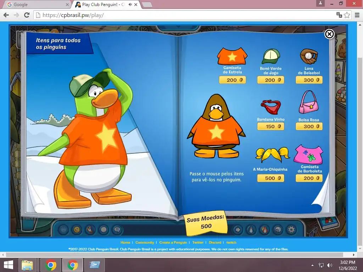Click the brown penguin preview model
This screenshot has width=363, height=272.
pos(216,126)
